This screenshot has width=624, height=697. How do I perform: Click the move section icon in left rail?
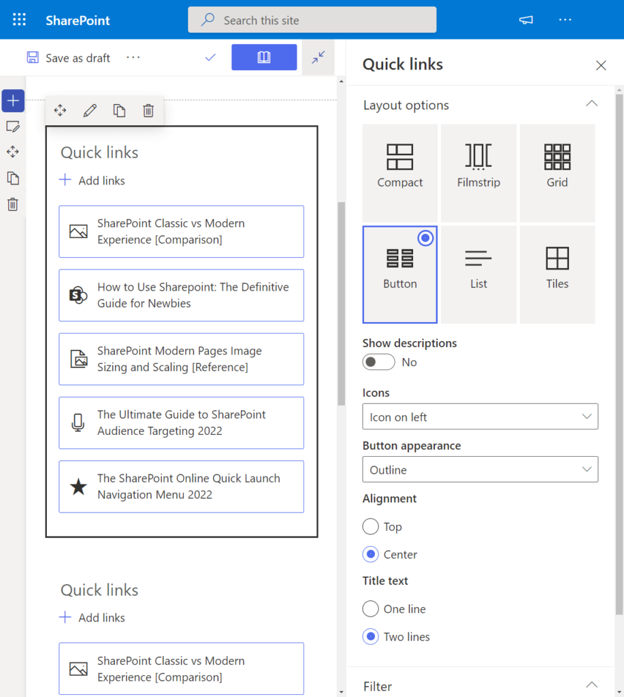coord(13,152)
